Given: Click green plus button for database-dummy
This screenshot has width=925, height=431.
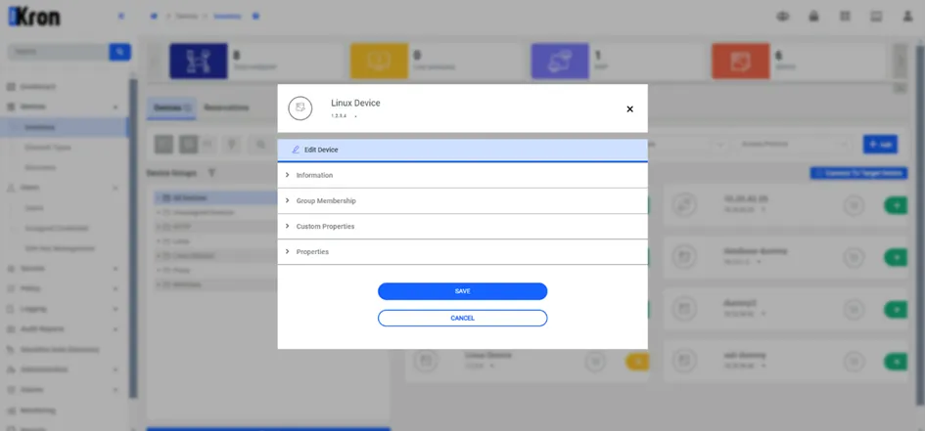Looking at the screenshot, I should click(x=896, y=257).
